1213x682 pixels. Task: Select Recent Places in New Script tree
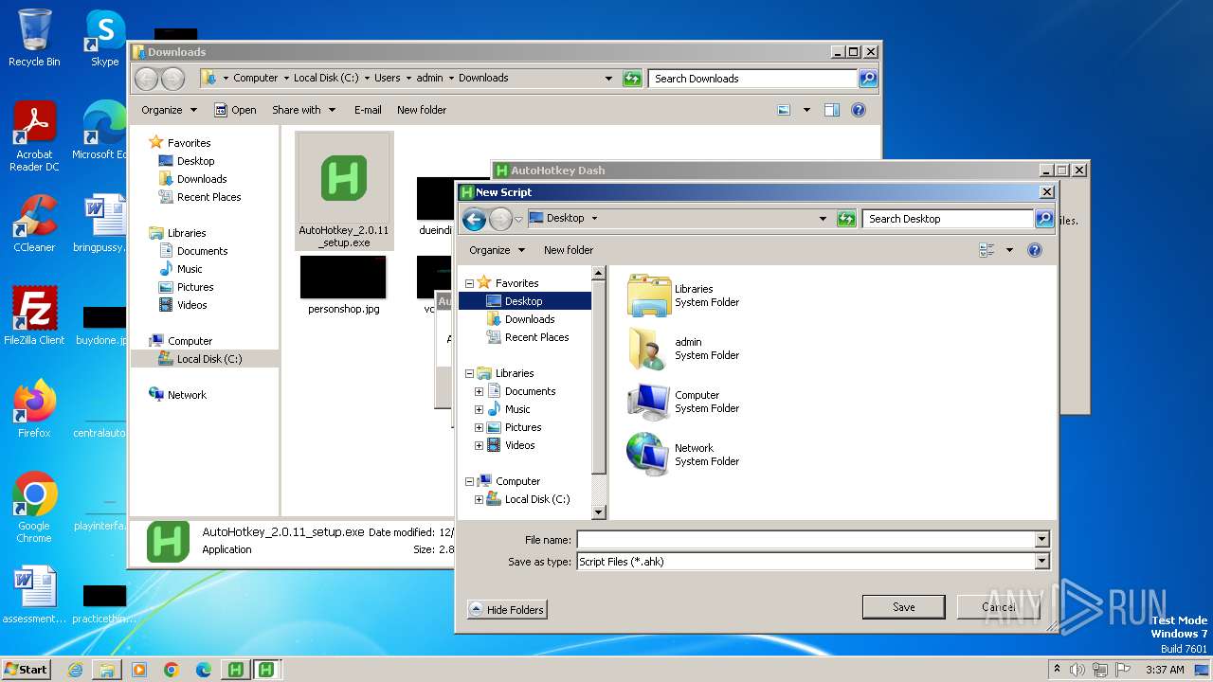(x=536, y=337)
